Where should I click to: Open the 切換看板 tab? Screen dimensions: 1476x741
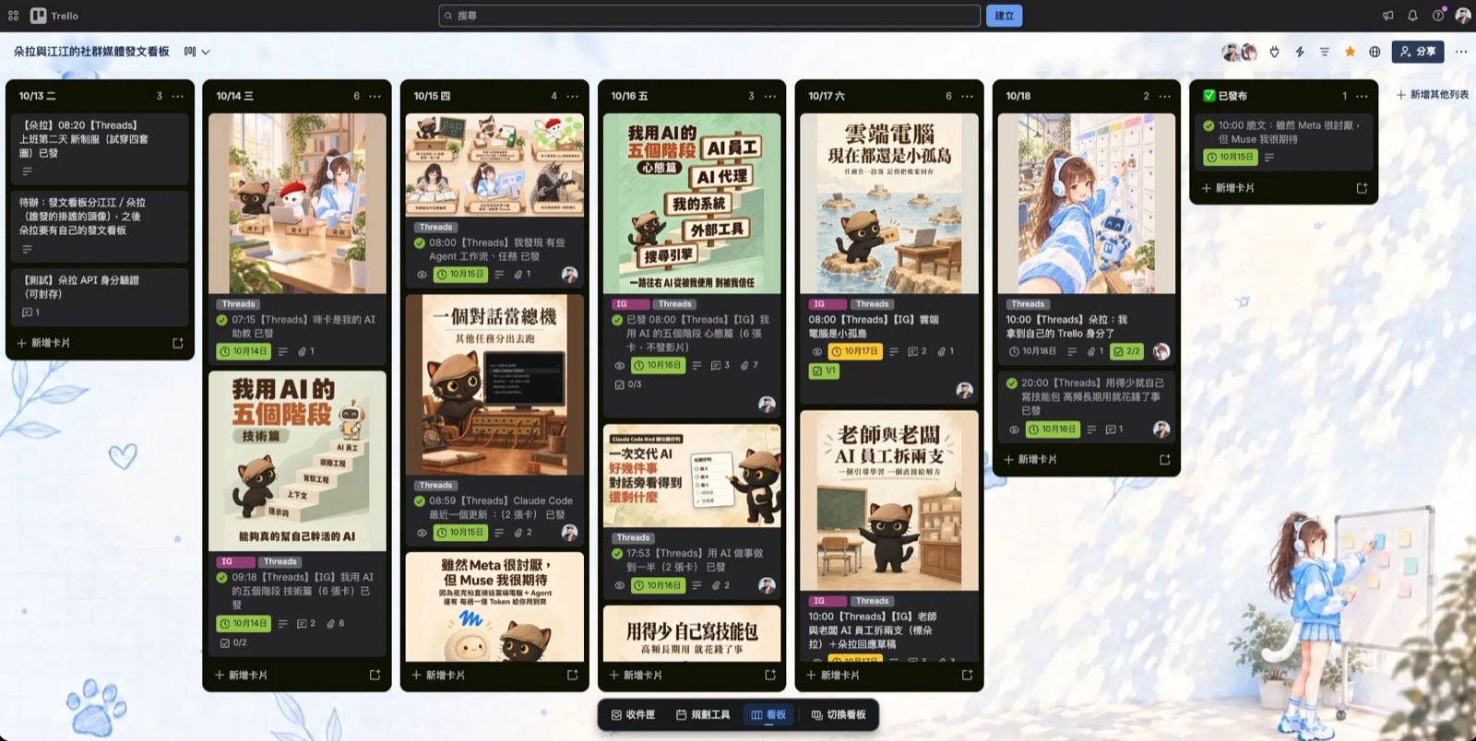839,715
